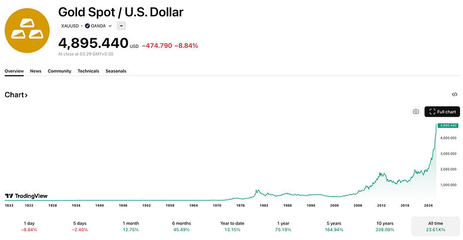Viewport: 463px width, 240px height.
Task: Go to the Community tab
Action: [60, 71]
